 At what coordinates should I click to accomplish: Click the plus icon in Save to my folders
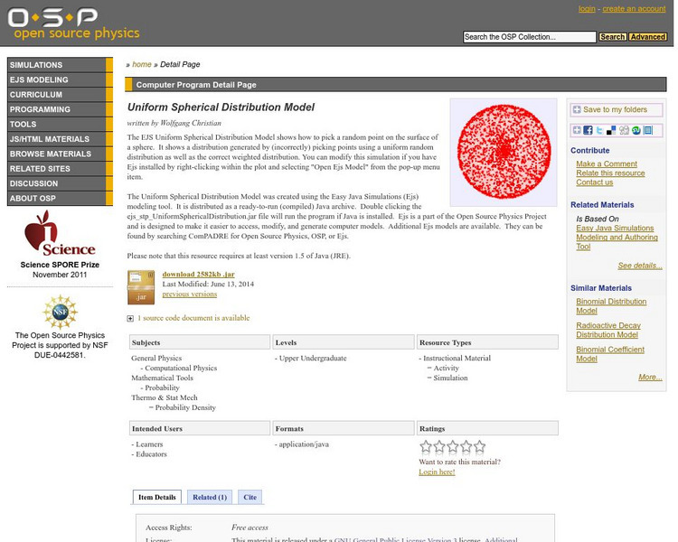tap(577, 110)
